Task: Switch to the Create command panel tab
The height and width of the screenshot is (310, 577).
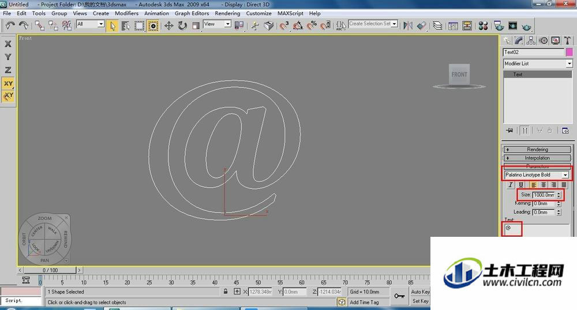Action: tap(507, 40)
